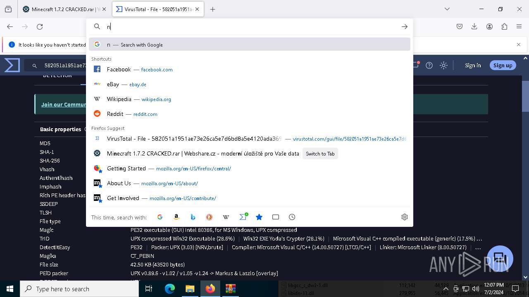Search with Amazon engine icon
The height and width of the screenshot is (297, 529).
coord(176,217)
